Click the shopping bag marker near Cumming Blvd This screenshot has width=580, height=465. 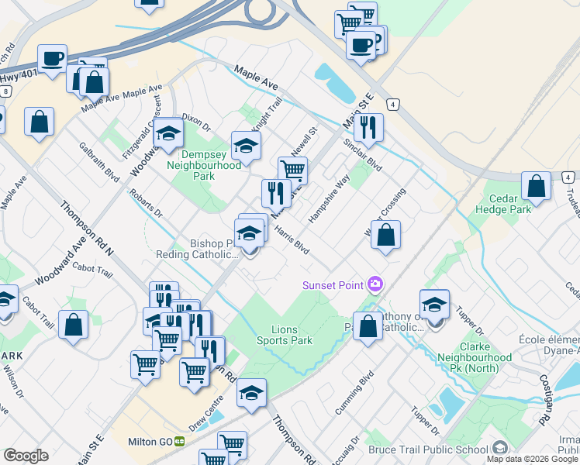click(368, 327)
